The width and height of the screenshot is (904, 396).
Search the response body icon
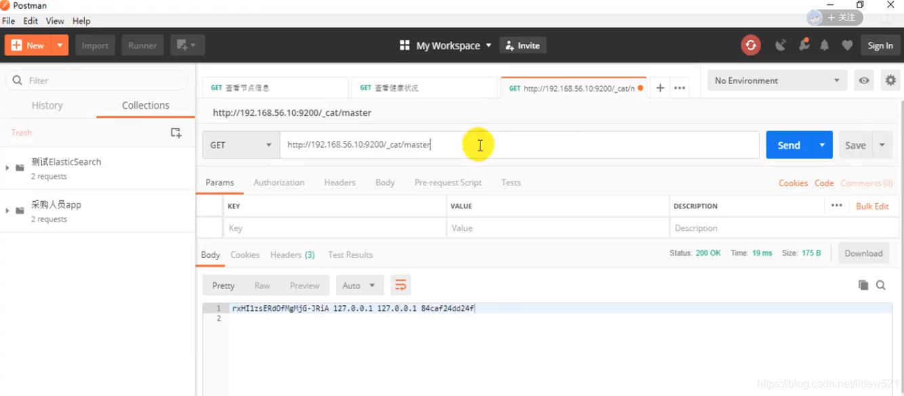[881, 285]
